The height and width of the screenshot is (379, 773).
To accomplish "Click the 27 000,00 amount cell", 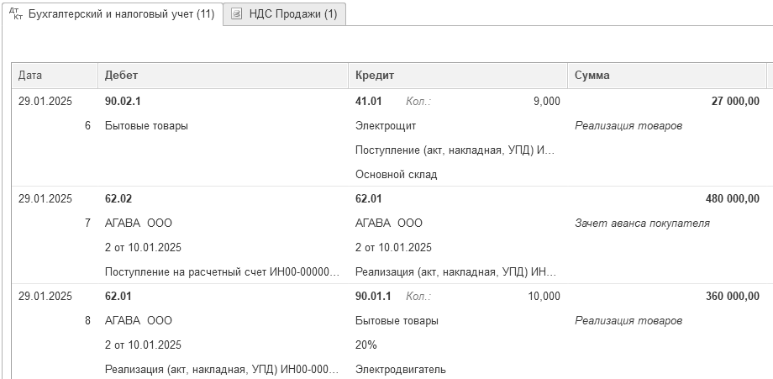I will click(735, 102).
